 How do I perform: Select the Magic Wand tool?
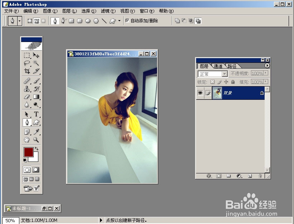(36, 63)
